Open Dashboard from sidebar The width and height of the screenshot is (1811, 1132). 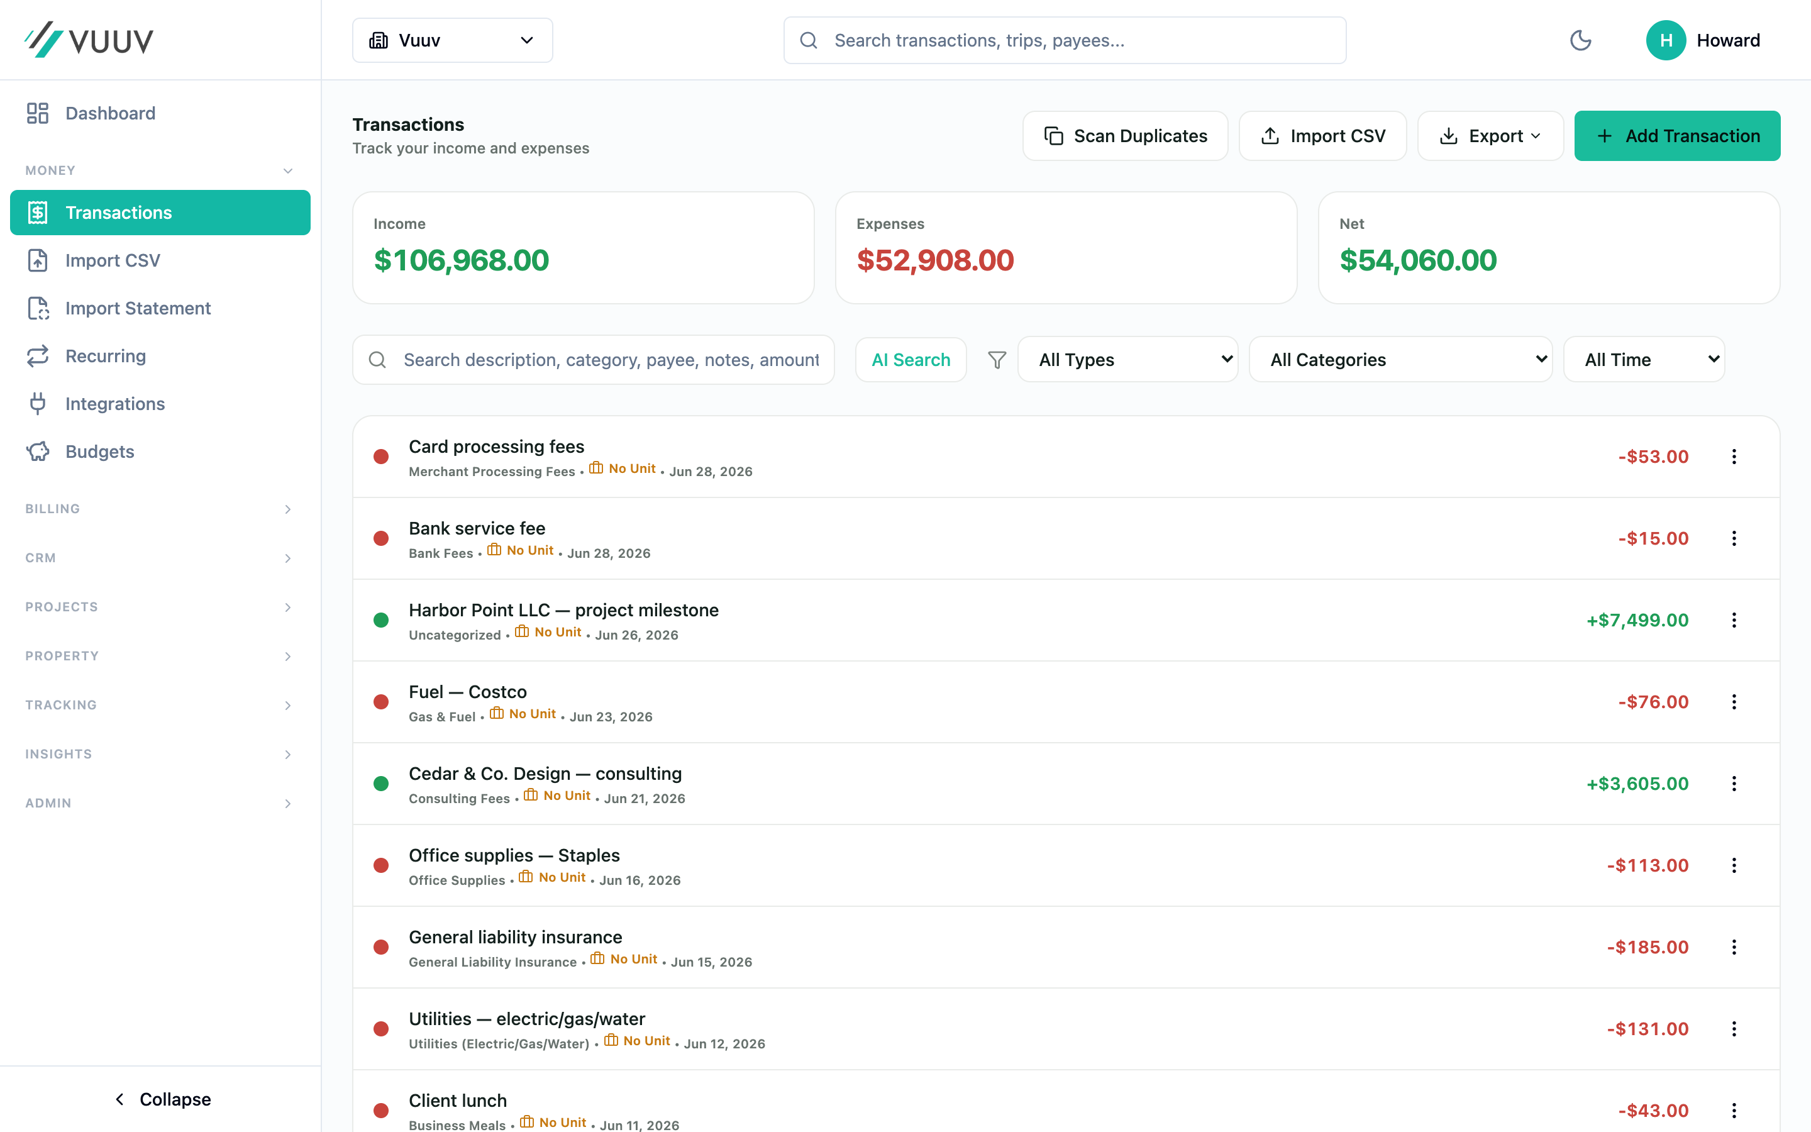(160, 113)
